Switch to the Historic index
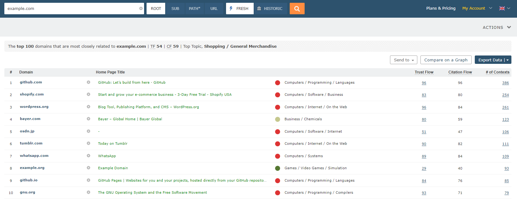 270,9
